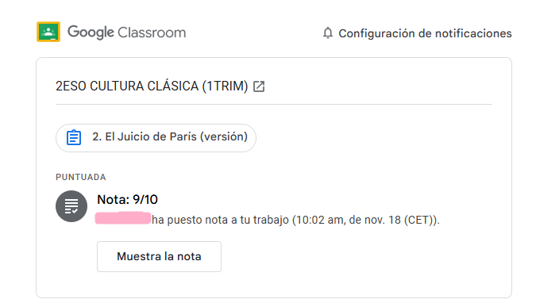Click the Nota: 9/10 heading

point(127,199)
